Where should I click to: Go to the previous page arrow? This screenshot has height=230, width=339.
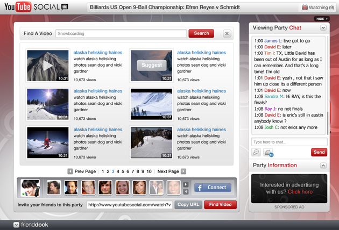pos(70,171)
